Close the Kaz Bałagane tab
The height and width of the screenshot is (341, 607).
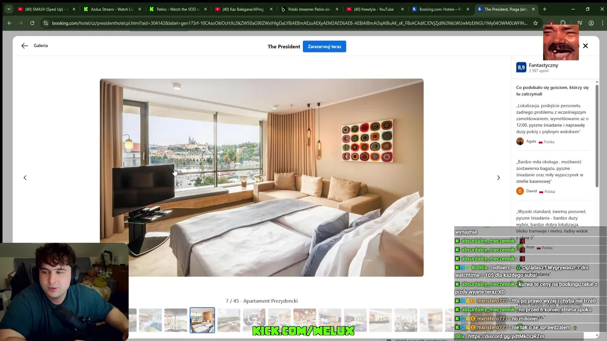tap(271, 9)
